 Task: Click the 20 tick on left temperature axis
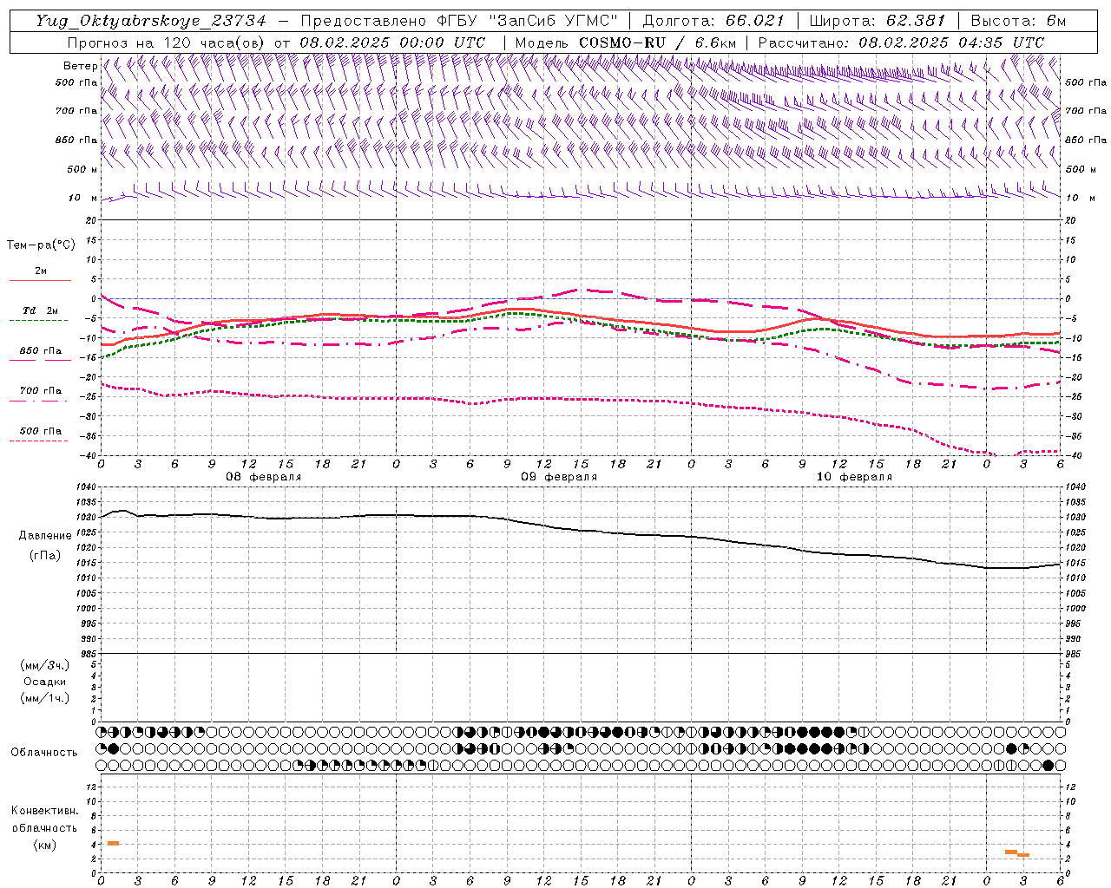[x=92, y=220]
